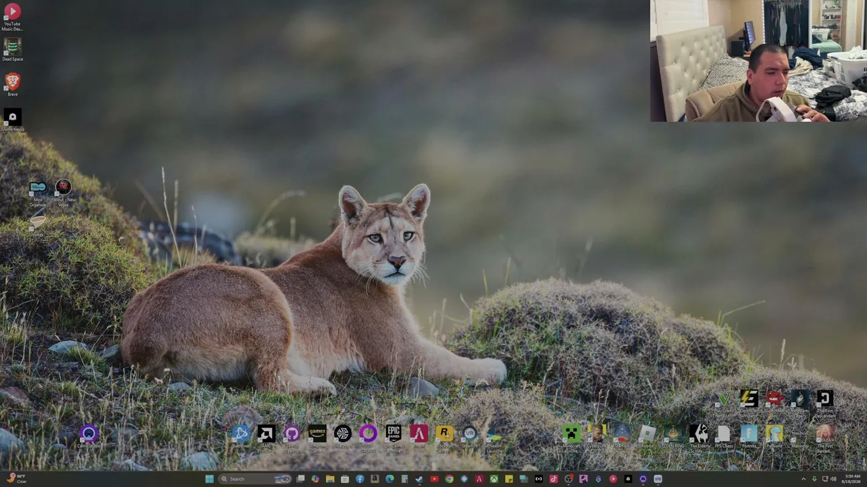Screen dimensions: 867x487
Task: Click the taskbar Search box
Action: [x=255, y=479]
